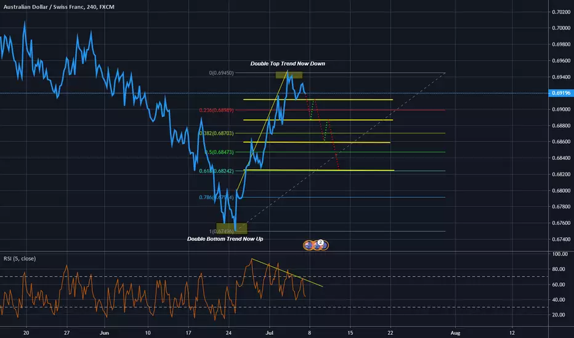The height and width of the screenshot is (338, 574).
Task: Click the Jul date label on time axis
Action: coord(269,333)
